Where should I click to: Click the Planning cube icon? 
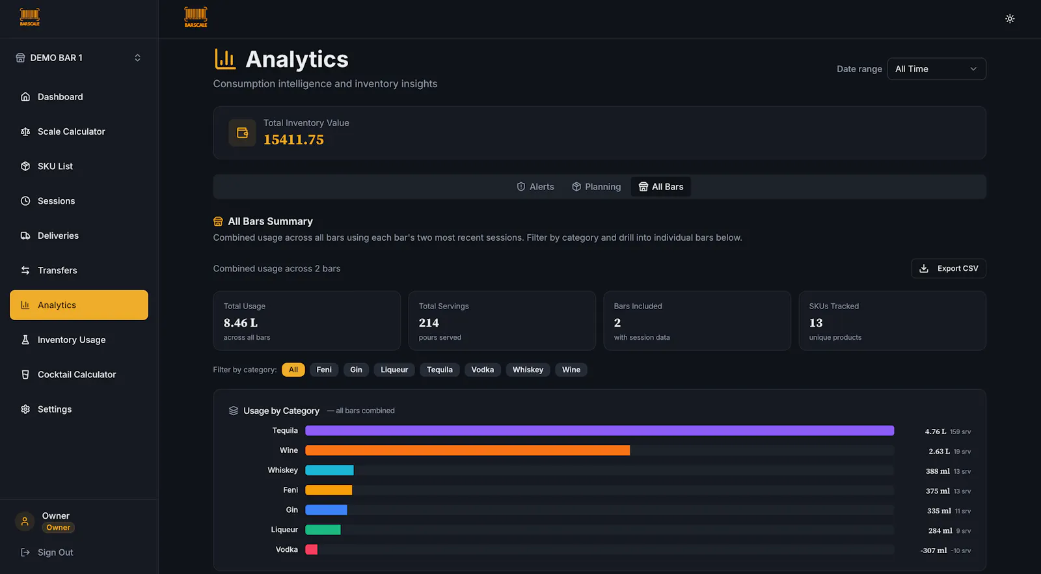point(576,187)
